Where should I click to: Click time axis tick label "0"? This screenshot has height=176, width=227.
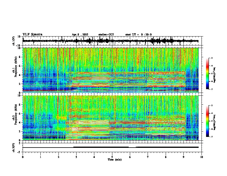pos(23,157)
